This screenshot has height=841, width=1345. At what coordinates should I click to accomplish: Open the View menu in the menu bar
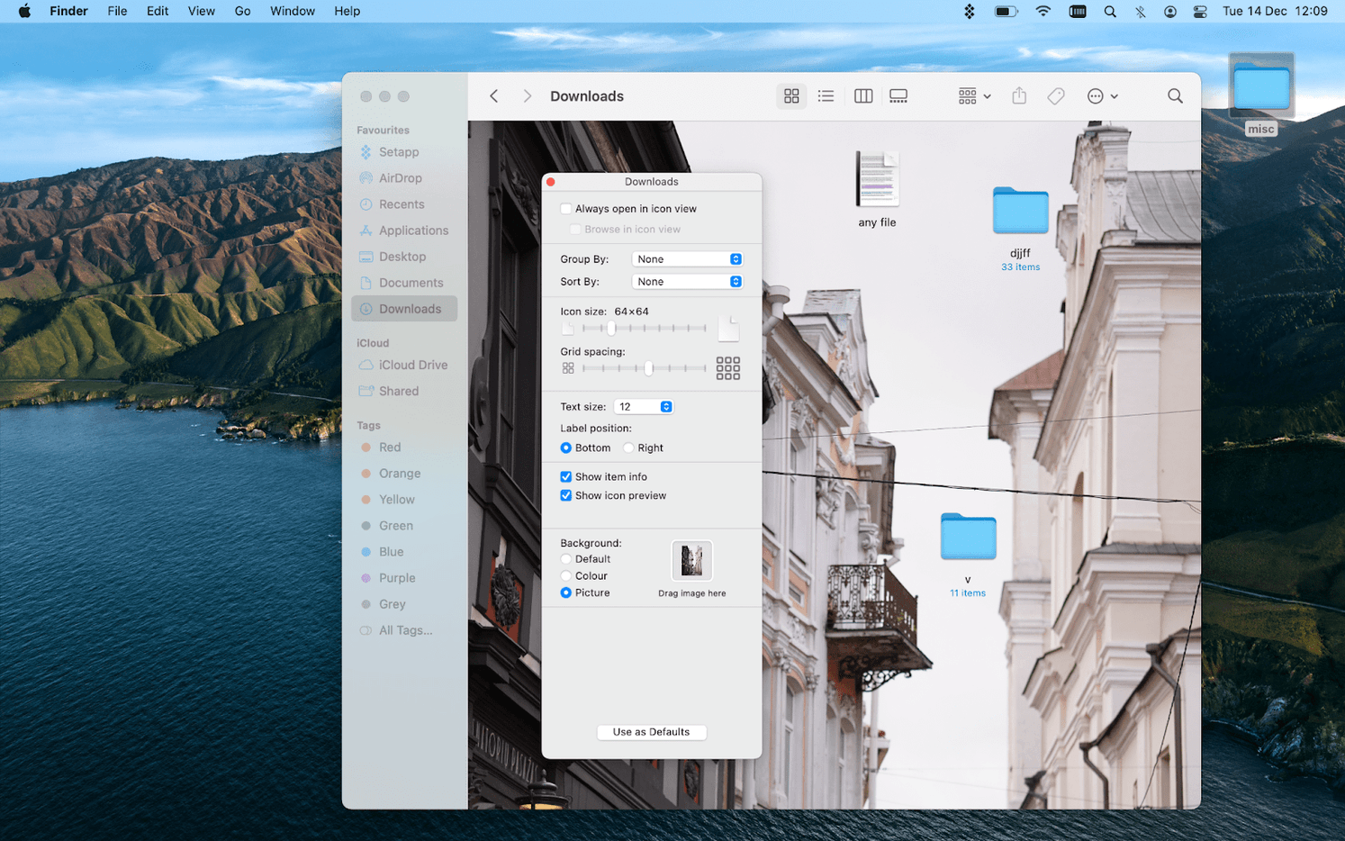201,11
